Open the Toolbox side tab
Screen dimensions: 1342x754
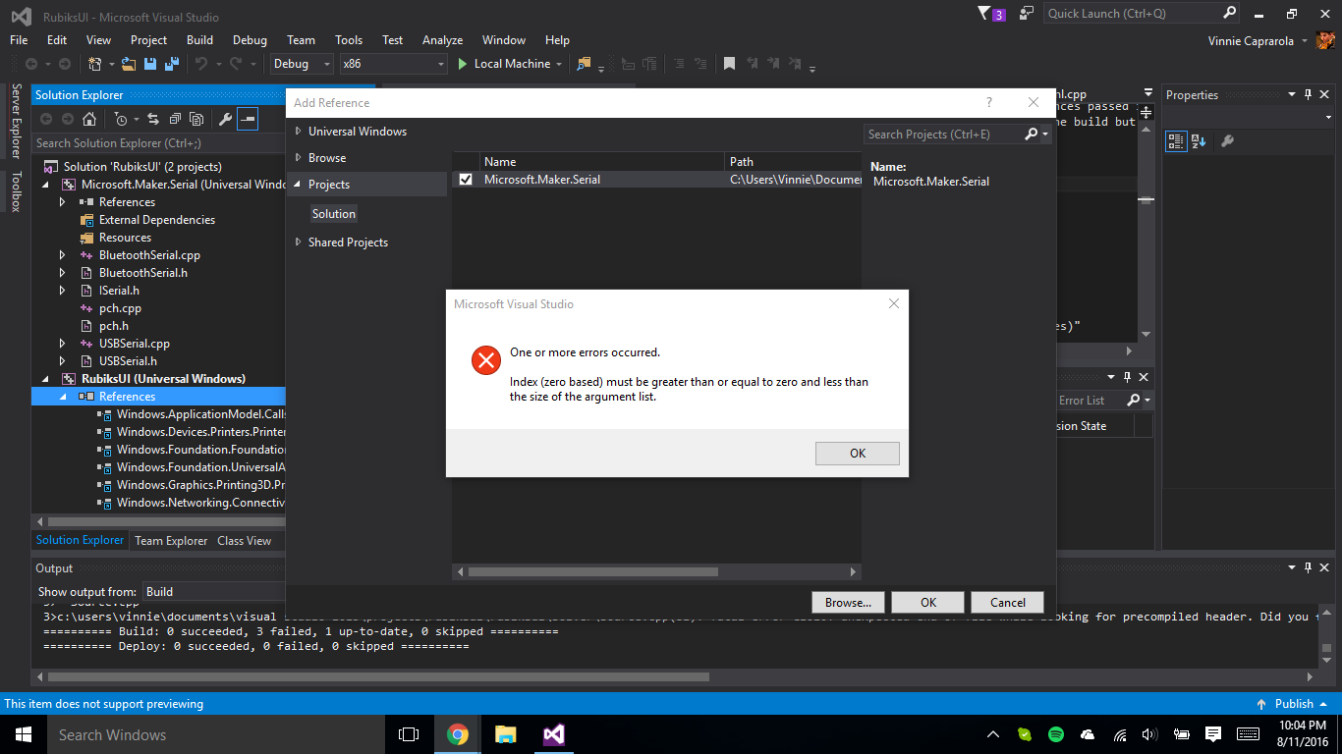[16, 191]
